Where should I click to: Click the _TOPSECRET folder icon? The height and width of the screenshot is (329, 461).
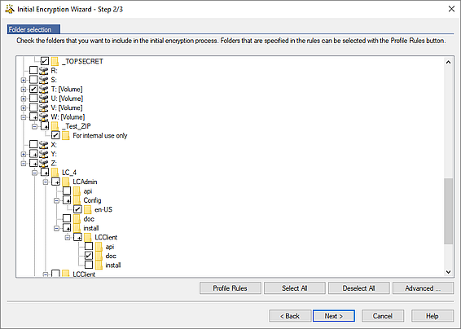(55, 61)
